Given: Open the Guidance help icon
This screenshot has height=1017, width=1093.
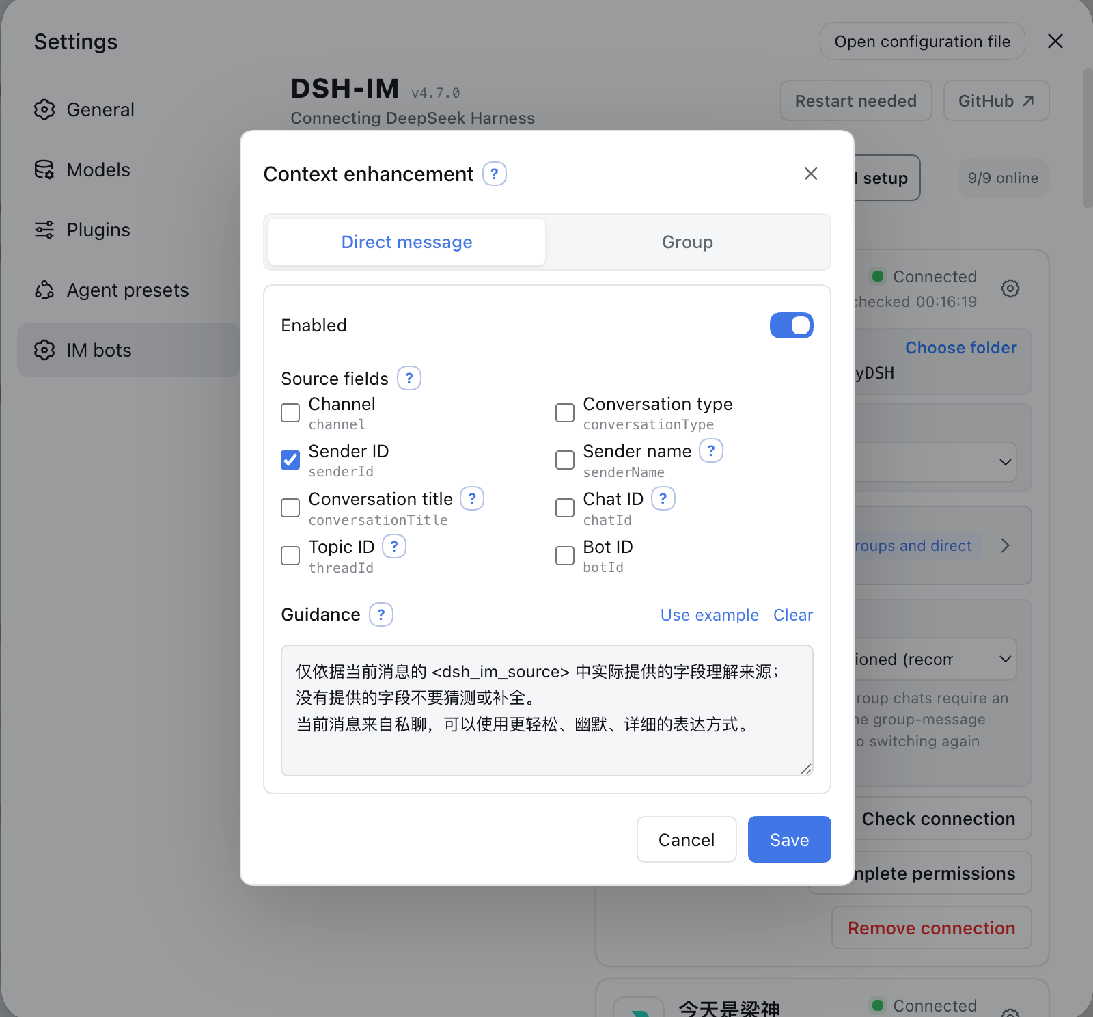Looking at the screenshot, I should click(x=381, y=614).
